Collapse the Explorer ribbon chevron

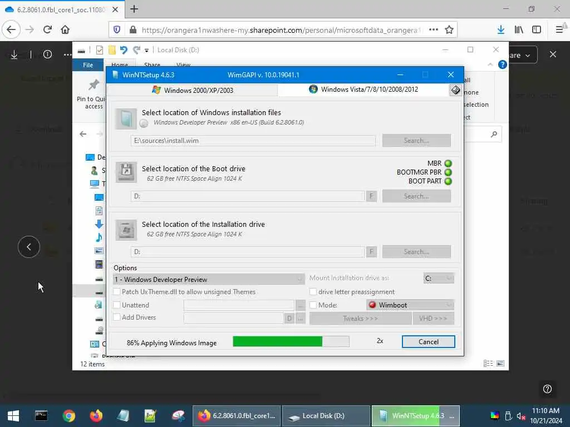pos(490,64)
